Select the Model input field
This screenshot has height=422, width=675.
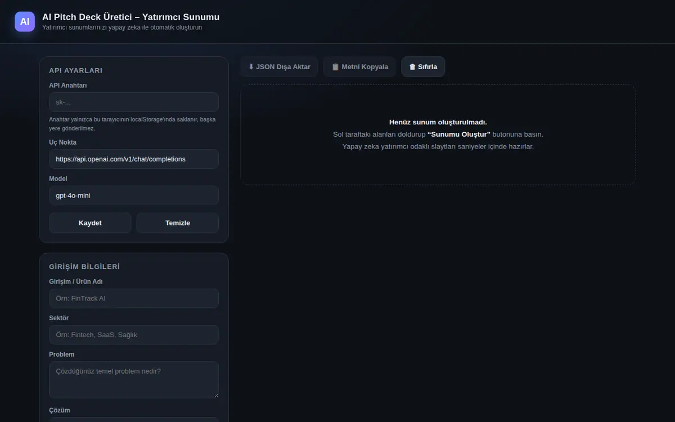[x=134, y=195]
